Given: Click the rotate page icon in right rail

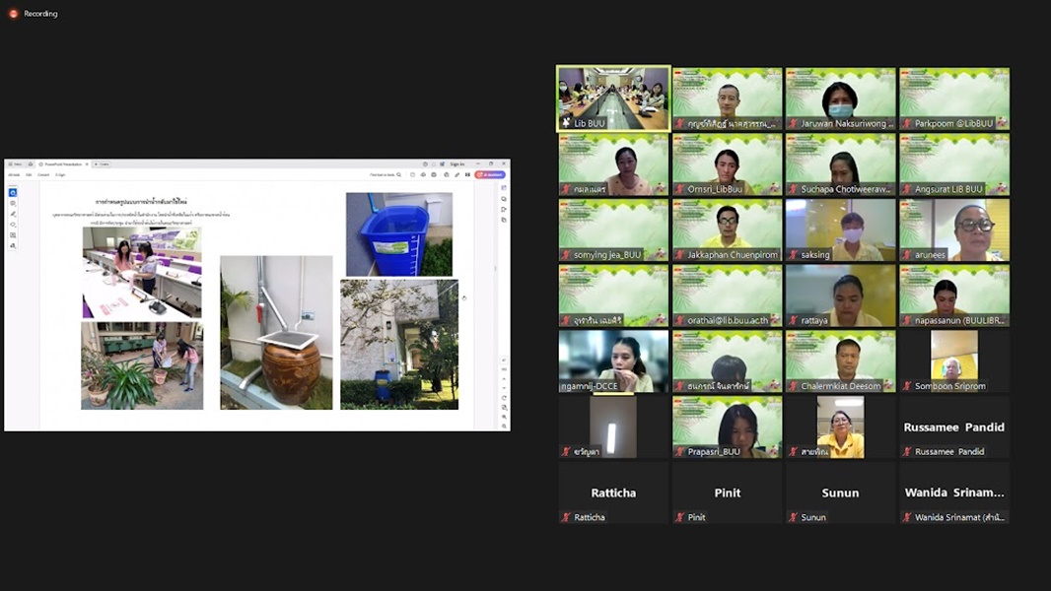Looking at the screenshot, I should pyautogui.click(x=504, y=397).
